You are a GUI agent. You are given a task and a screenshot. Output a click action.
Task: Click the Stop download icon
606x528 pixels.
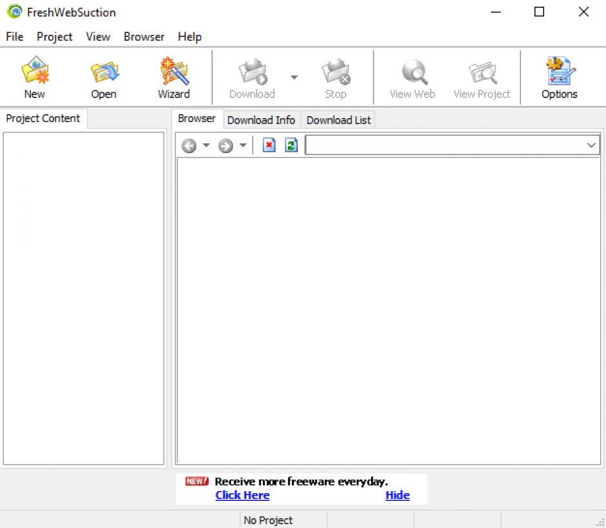pos(336,71)
